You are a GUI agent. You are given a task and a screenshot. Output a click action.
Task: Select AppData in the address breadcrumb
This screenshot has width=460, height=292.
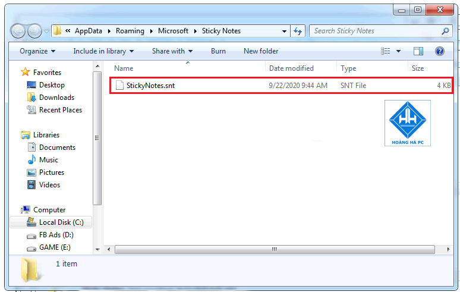[89, 31]
